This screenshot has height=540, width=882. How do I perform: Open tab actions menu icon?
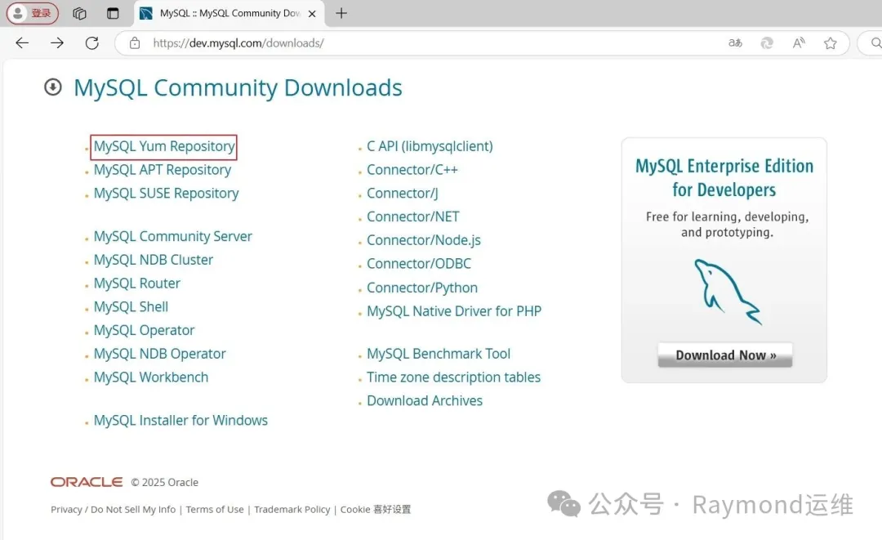[x=113, y=14]
